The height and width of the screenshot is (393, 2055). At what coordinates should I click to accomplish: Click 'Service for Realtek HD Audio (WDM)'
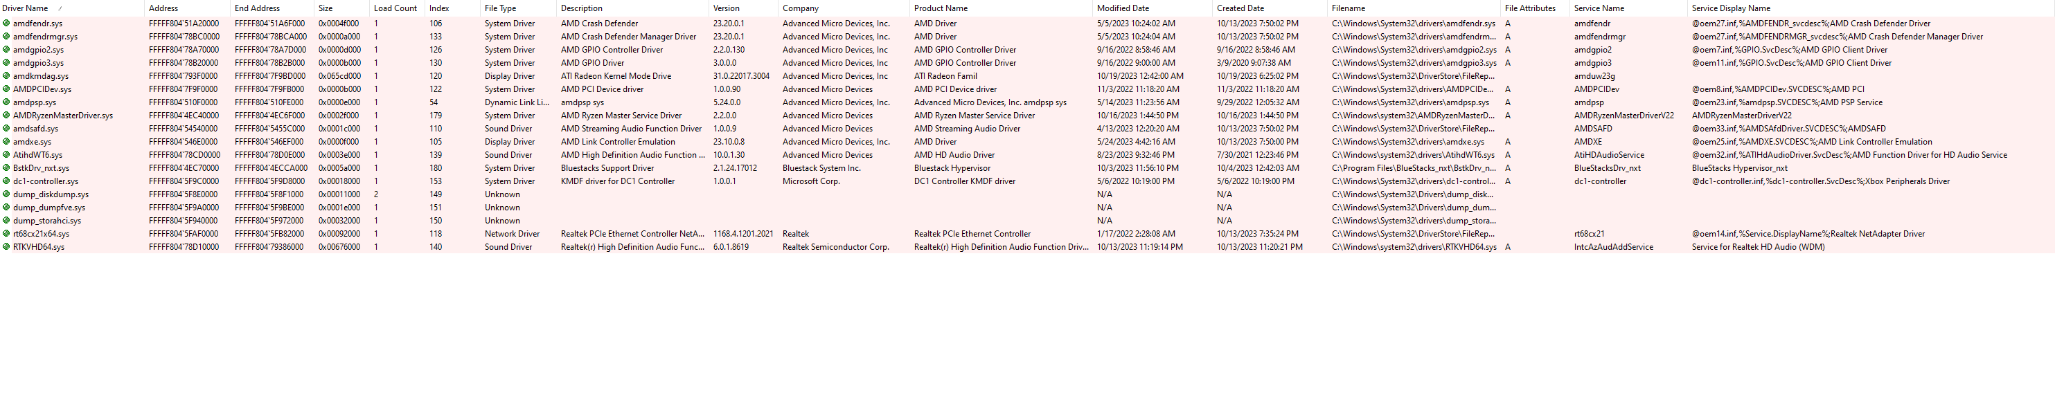tap(1759, 247)
